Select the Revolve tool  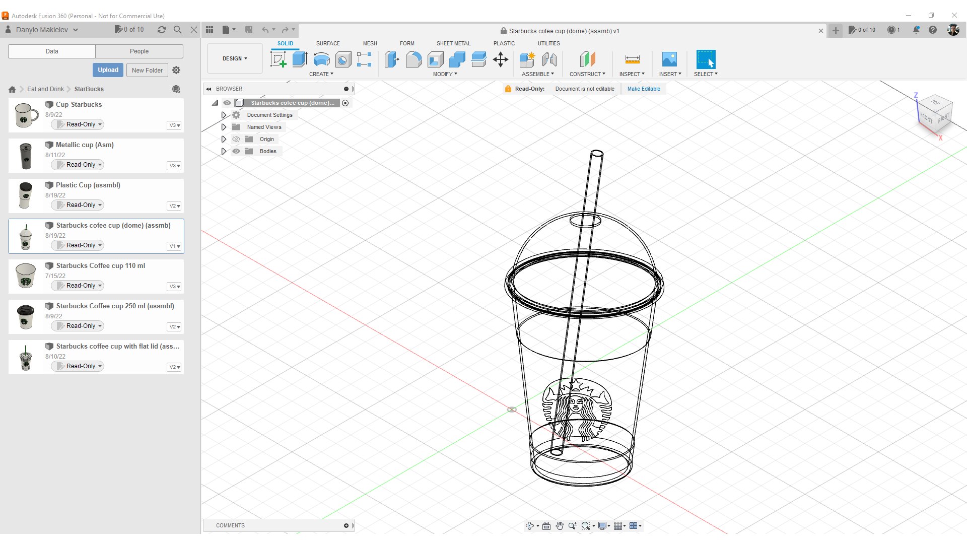tap(321, 59)
